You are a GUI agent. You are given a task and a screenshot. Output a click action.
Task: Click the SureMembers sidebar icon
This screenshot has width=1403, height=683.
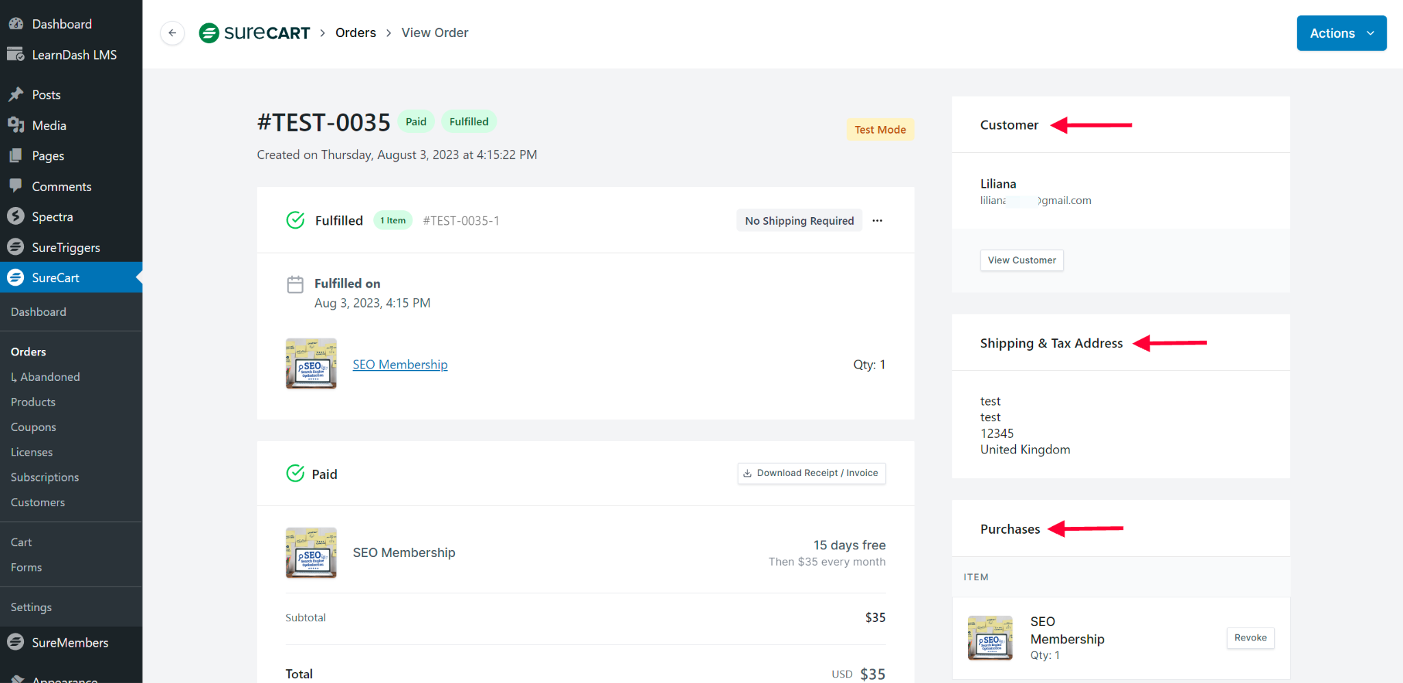16,642
